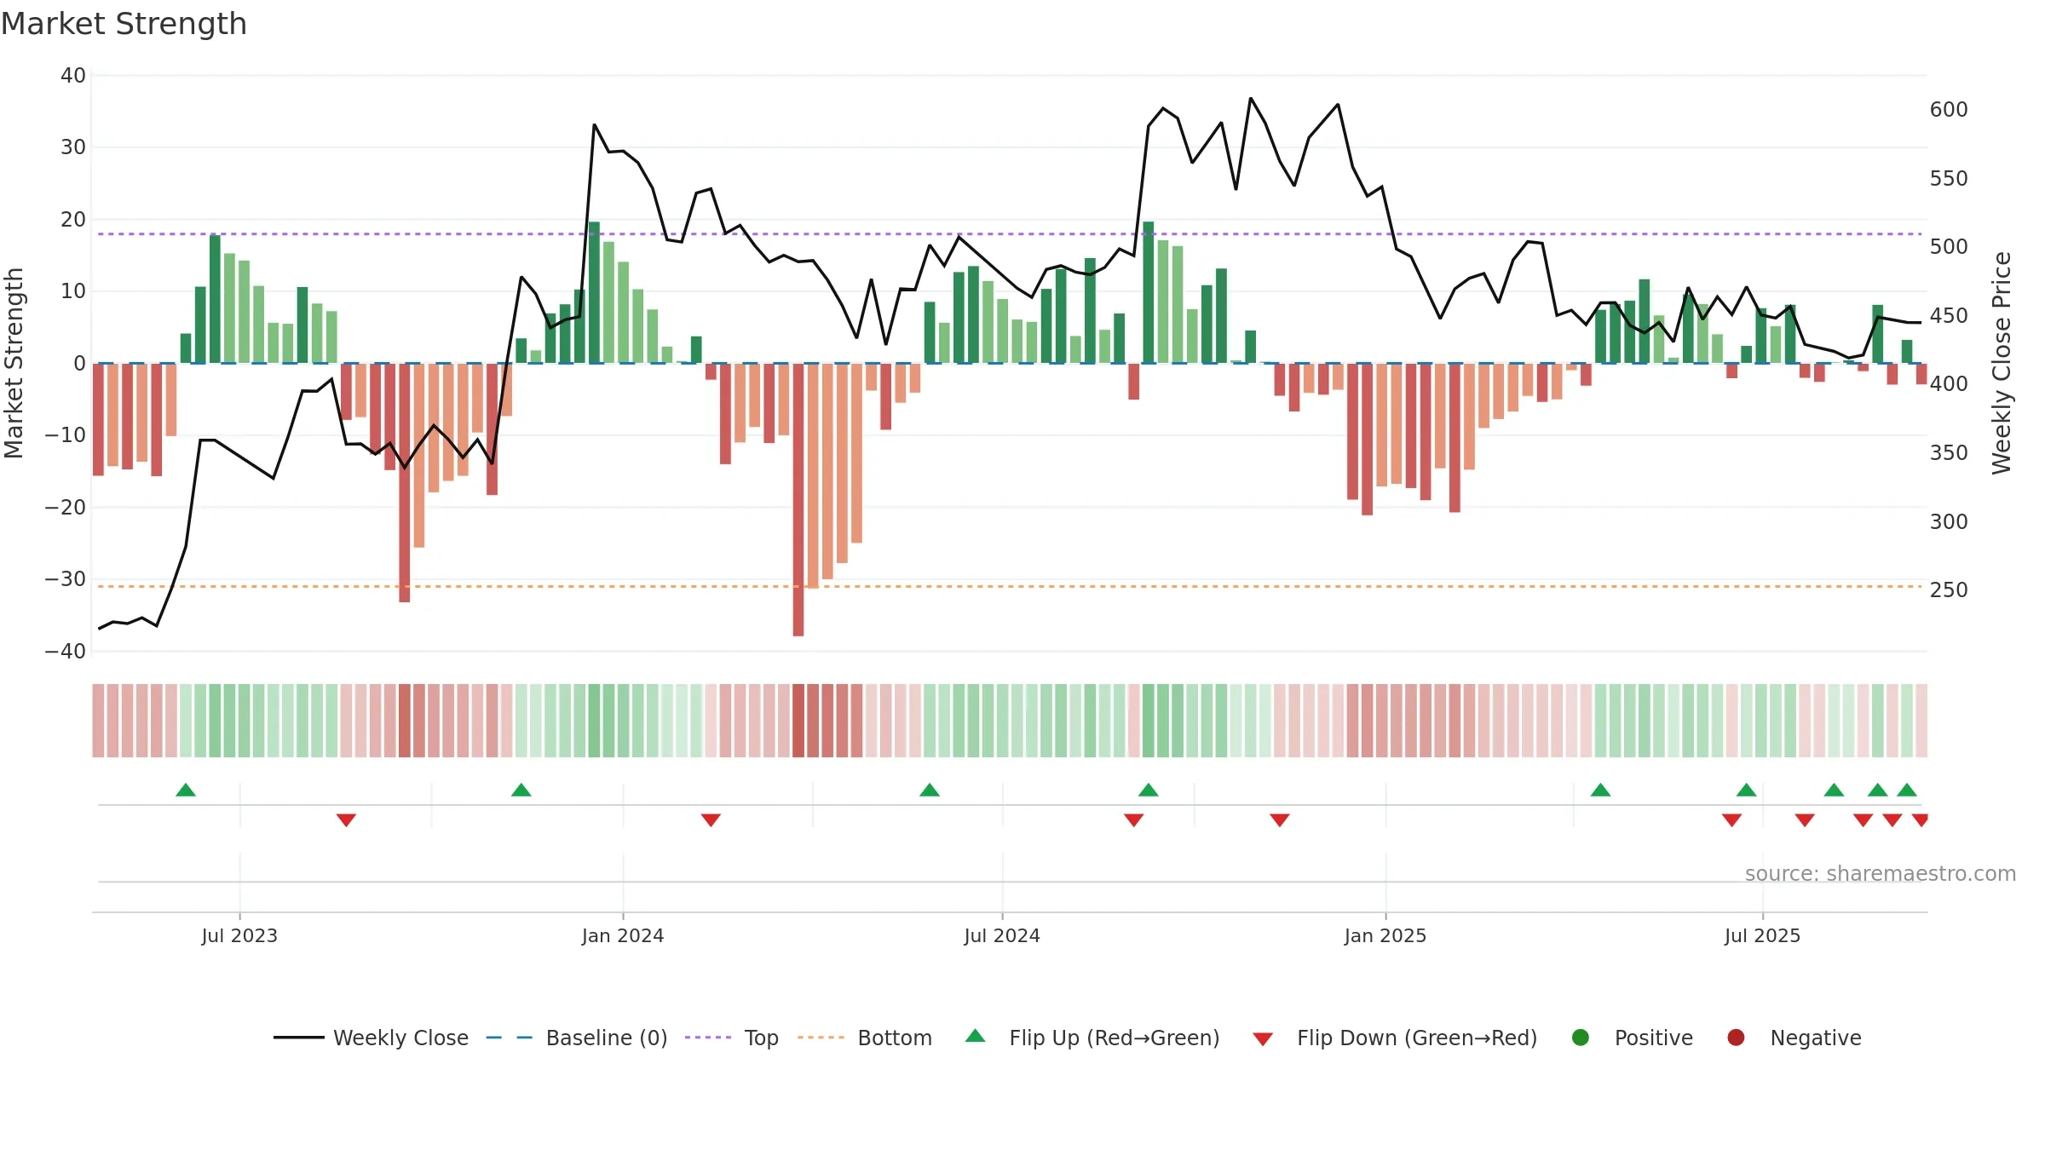The image size is (2045, 1150).
Task: Toggle the Bottom legend entry
Action: pos(865,1038)
